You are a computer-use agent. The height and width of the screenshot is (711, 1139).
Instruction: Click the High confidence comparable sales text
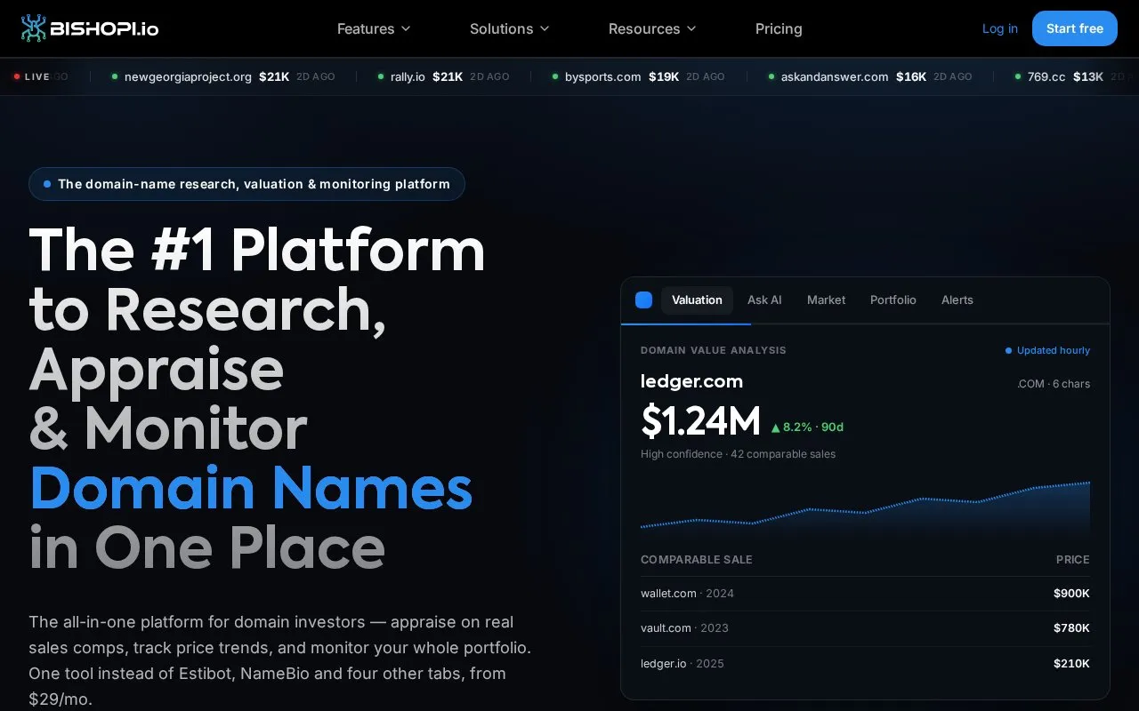pos(738,454)
